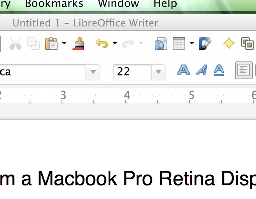Viewport: 256px width, 199px height.
Task: Click the word Pro in the document
Action: tap(138, 178)
